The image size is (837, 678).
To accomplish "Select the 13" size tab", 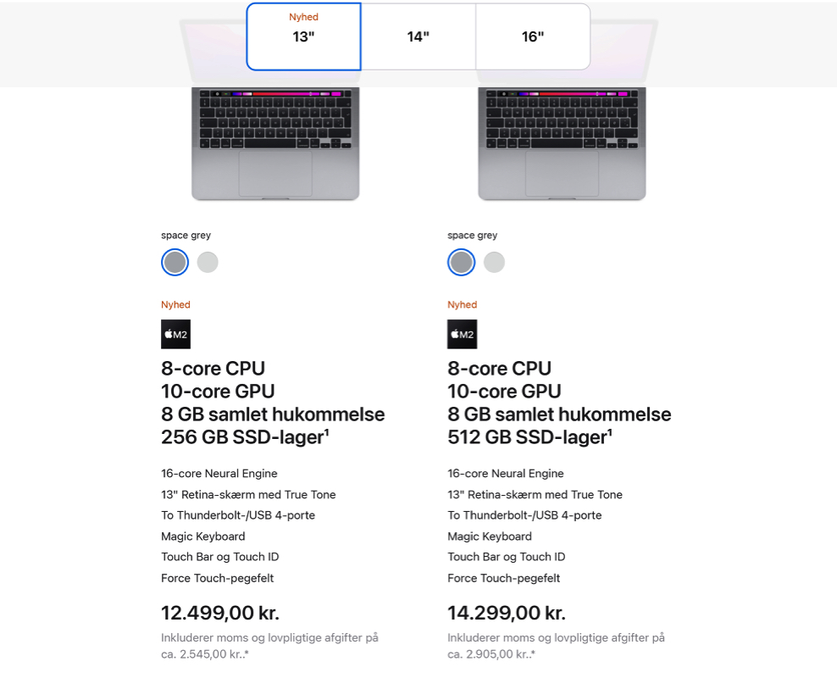I will tap(304, 36).
